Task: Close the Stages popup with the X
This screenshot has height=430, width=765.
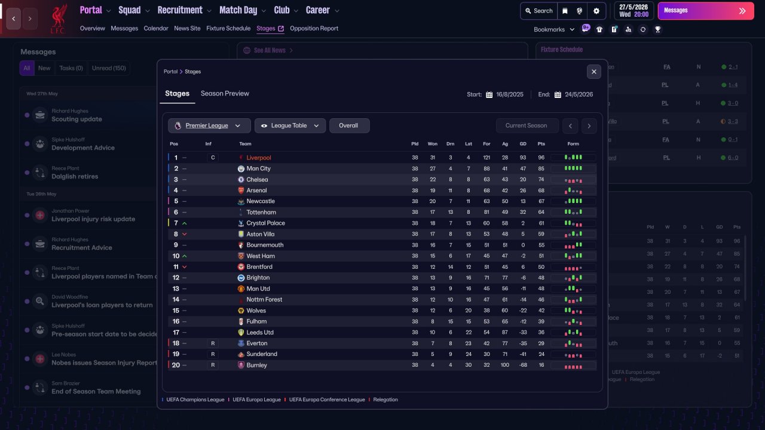Action: click(593, 72)
